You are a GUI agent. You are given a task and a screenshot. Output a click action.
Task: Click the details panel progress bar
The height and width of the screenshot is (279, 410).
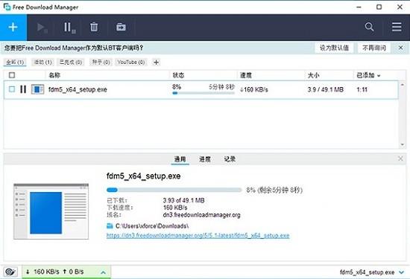[174, 190]
